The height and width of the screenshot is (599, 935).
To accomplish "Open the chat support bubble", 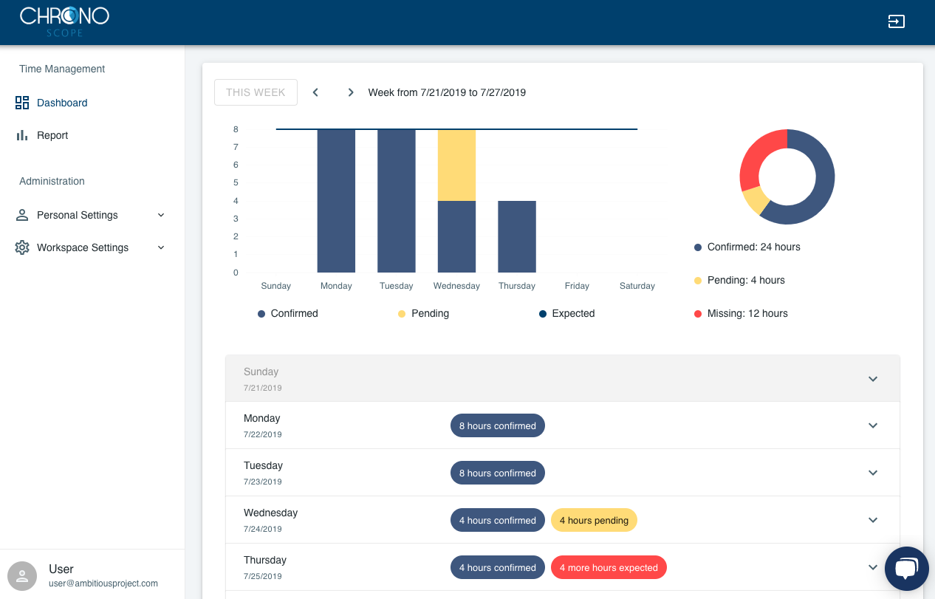I will [x=906, y=569].
